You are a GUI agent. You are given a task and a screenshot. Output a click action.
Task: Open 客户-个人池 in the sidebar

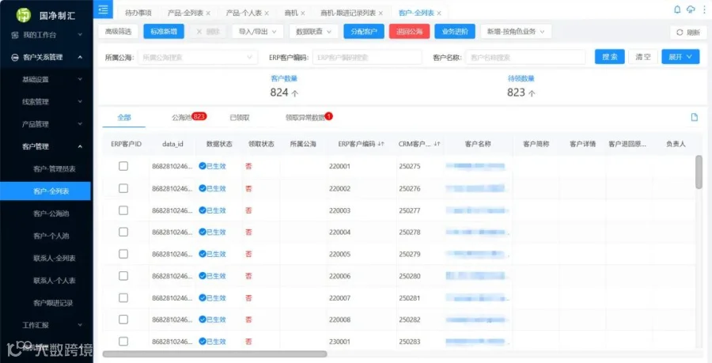click(x=51, y=236)
